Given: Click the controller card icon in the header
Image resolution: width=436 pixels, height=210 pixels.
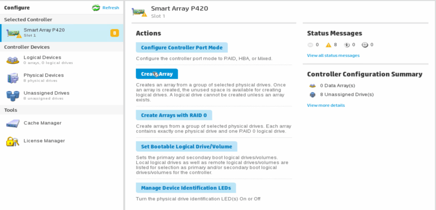Looking at the screenshot, I should [x=139, y=11].
